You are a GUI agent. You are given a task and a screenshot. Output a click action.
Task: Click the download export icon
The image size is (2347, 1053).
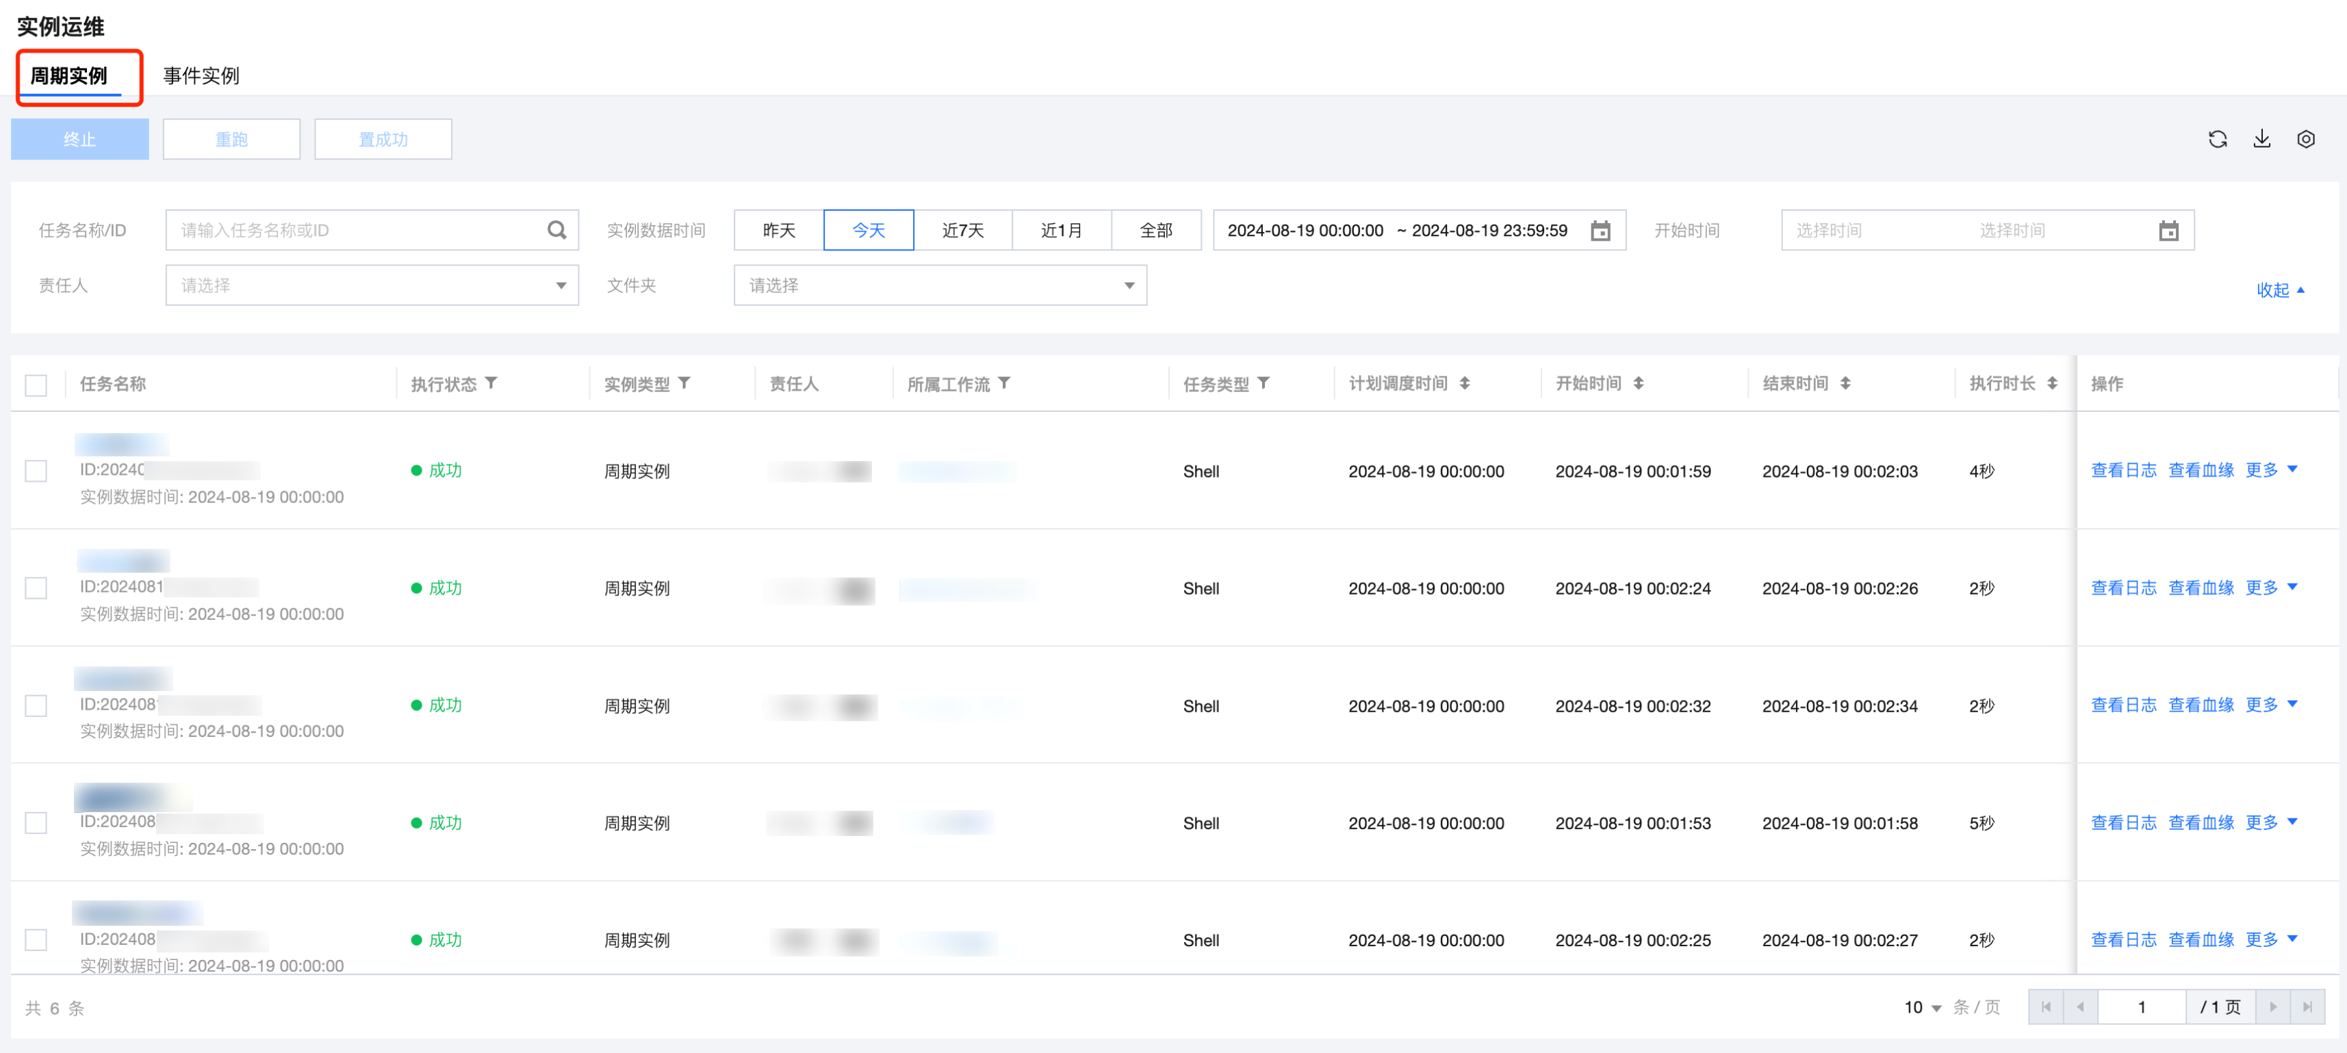coord(2261,140)
